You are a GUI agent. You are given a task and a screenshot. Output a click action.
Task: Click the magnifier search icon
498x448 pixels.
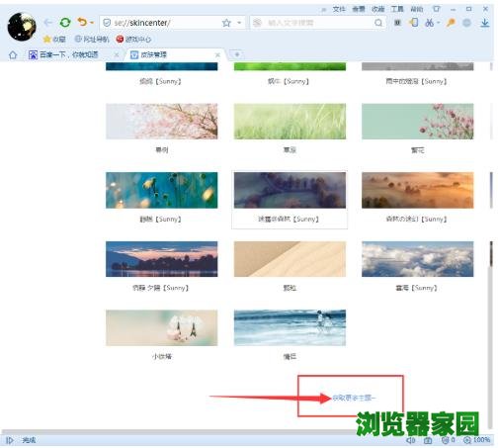[378, 23]
